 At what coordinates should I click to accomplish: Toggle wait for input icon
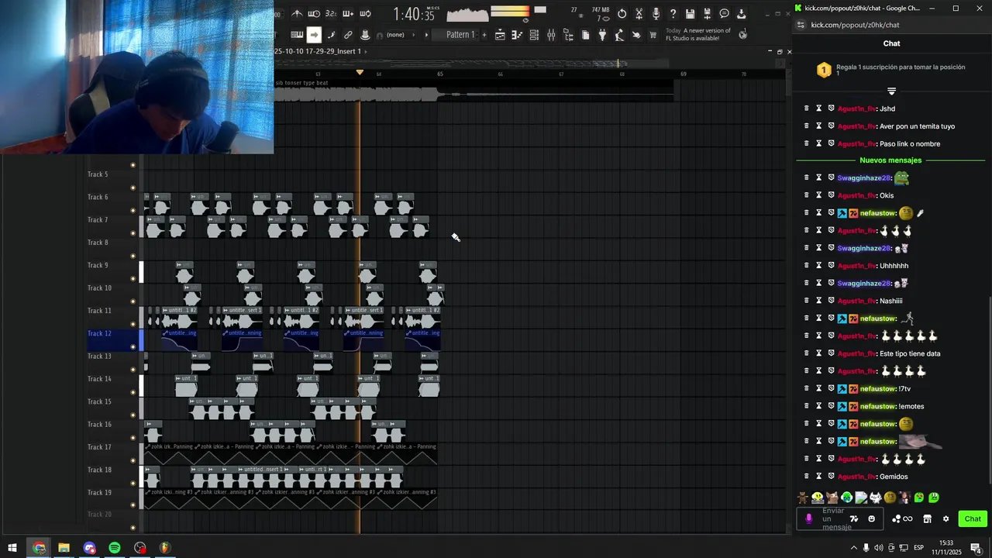314,13
